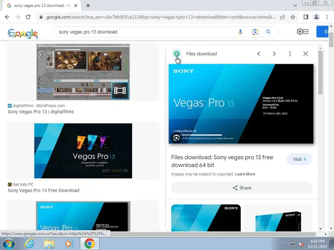Open the related Sony box image thumbnail
The image size is (334, 250).
point(278,218)
